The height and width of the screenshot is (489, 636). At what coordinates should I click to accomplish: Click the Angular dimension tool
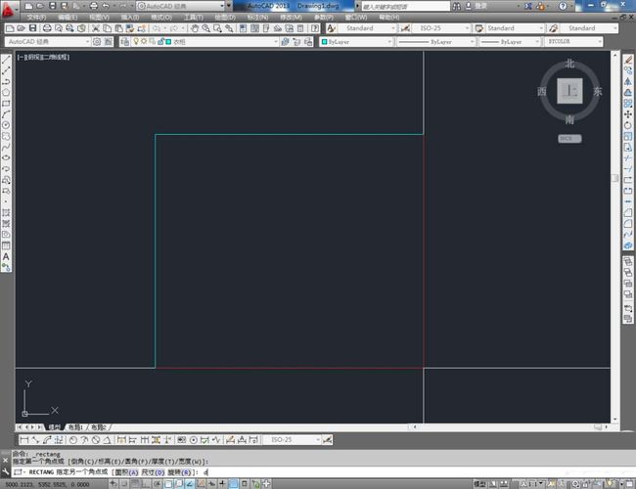point(107,440)
